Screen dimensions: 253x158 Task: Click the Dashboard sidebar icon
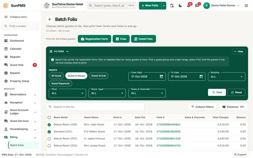click(6, 41)
